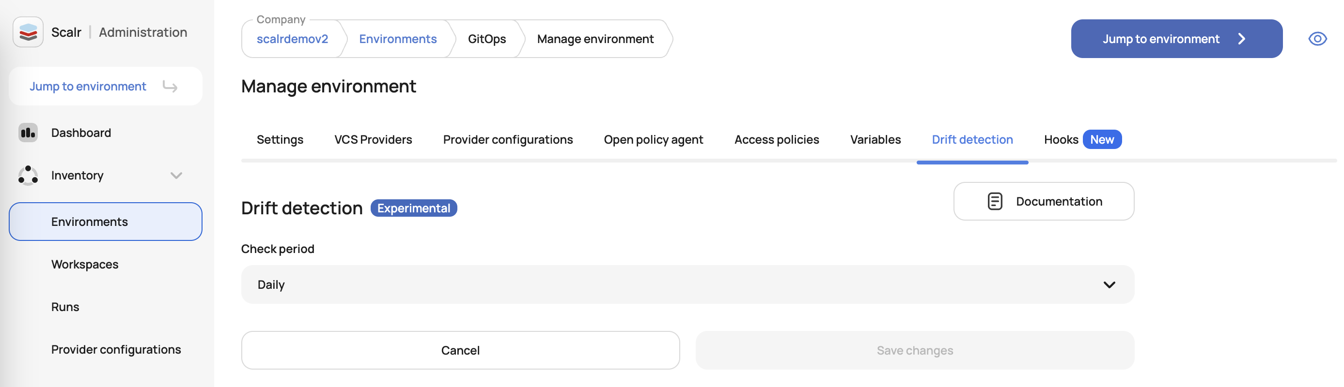
Task: Click the Check period dropdown arrow
Action: click(1109, 285)
